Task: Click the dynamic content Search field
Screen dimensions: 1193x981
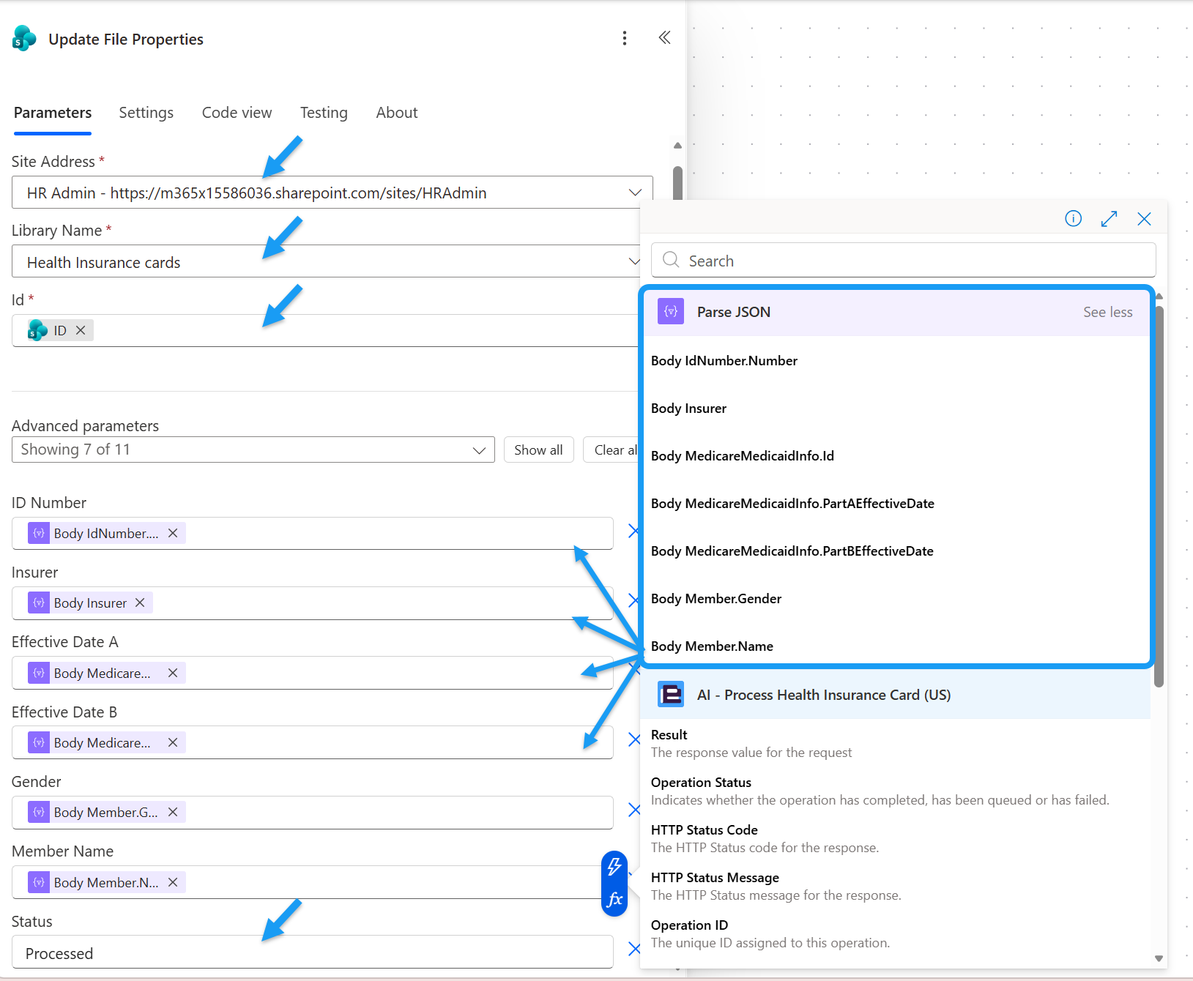Action: pos(903,261)
